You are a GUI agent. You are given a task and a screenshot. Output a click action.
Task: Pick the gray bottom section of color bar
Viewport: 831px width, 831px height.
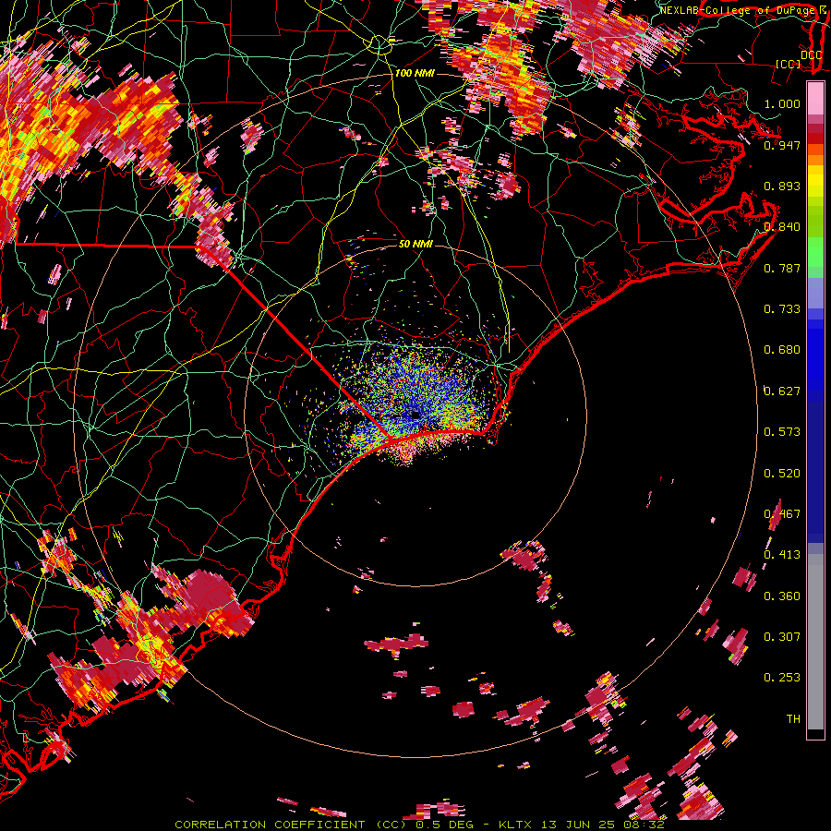point(815,642)
